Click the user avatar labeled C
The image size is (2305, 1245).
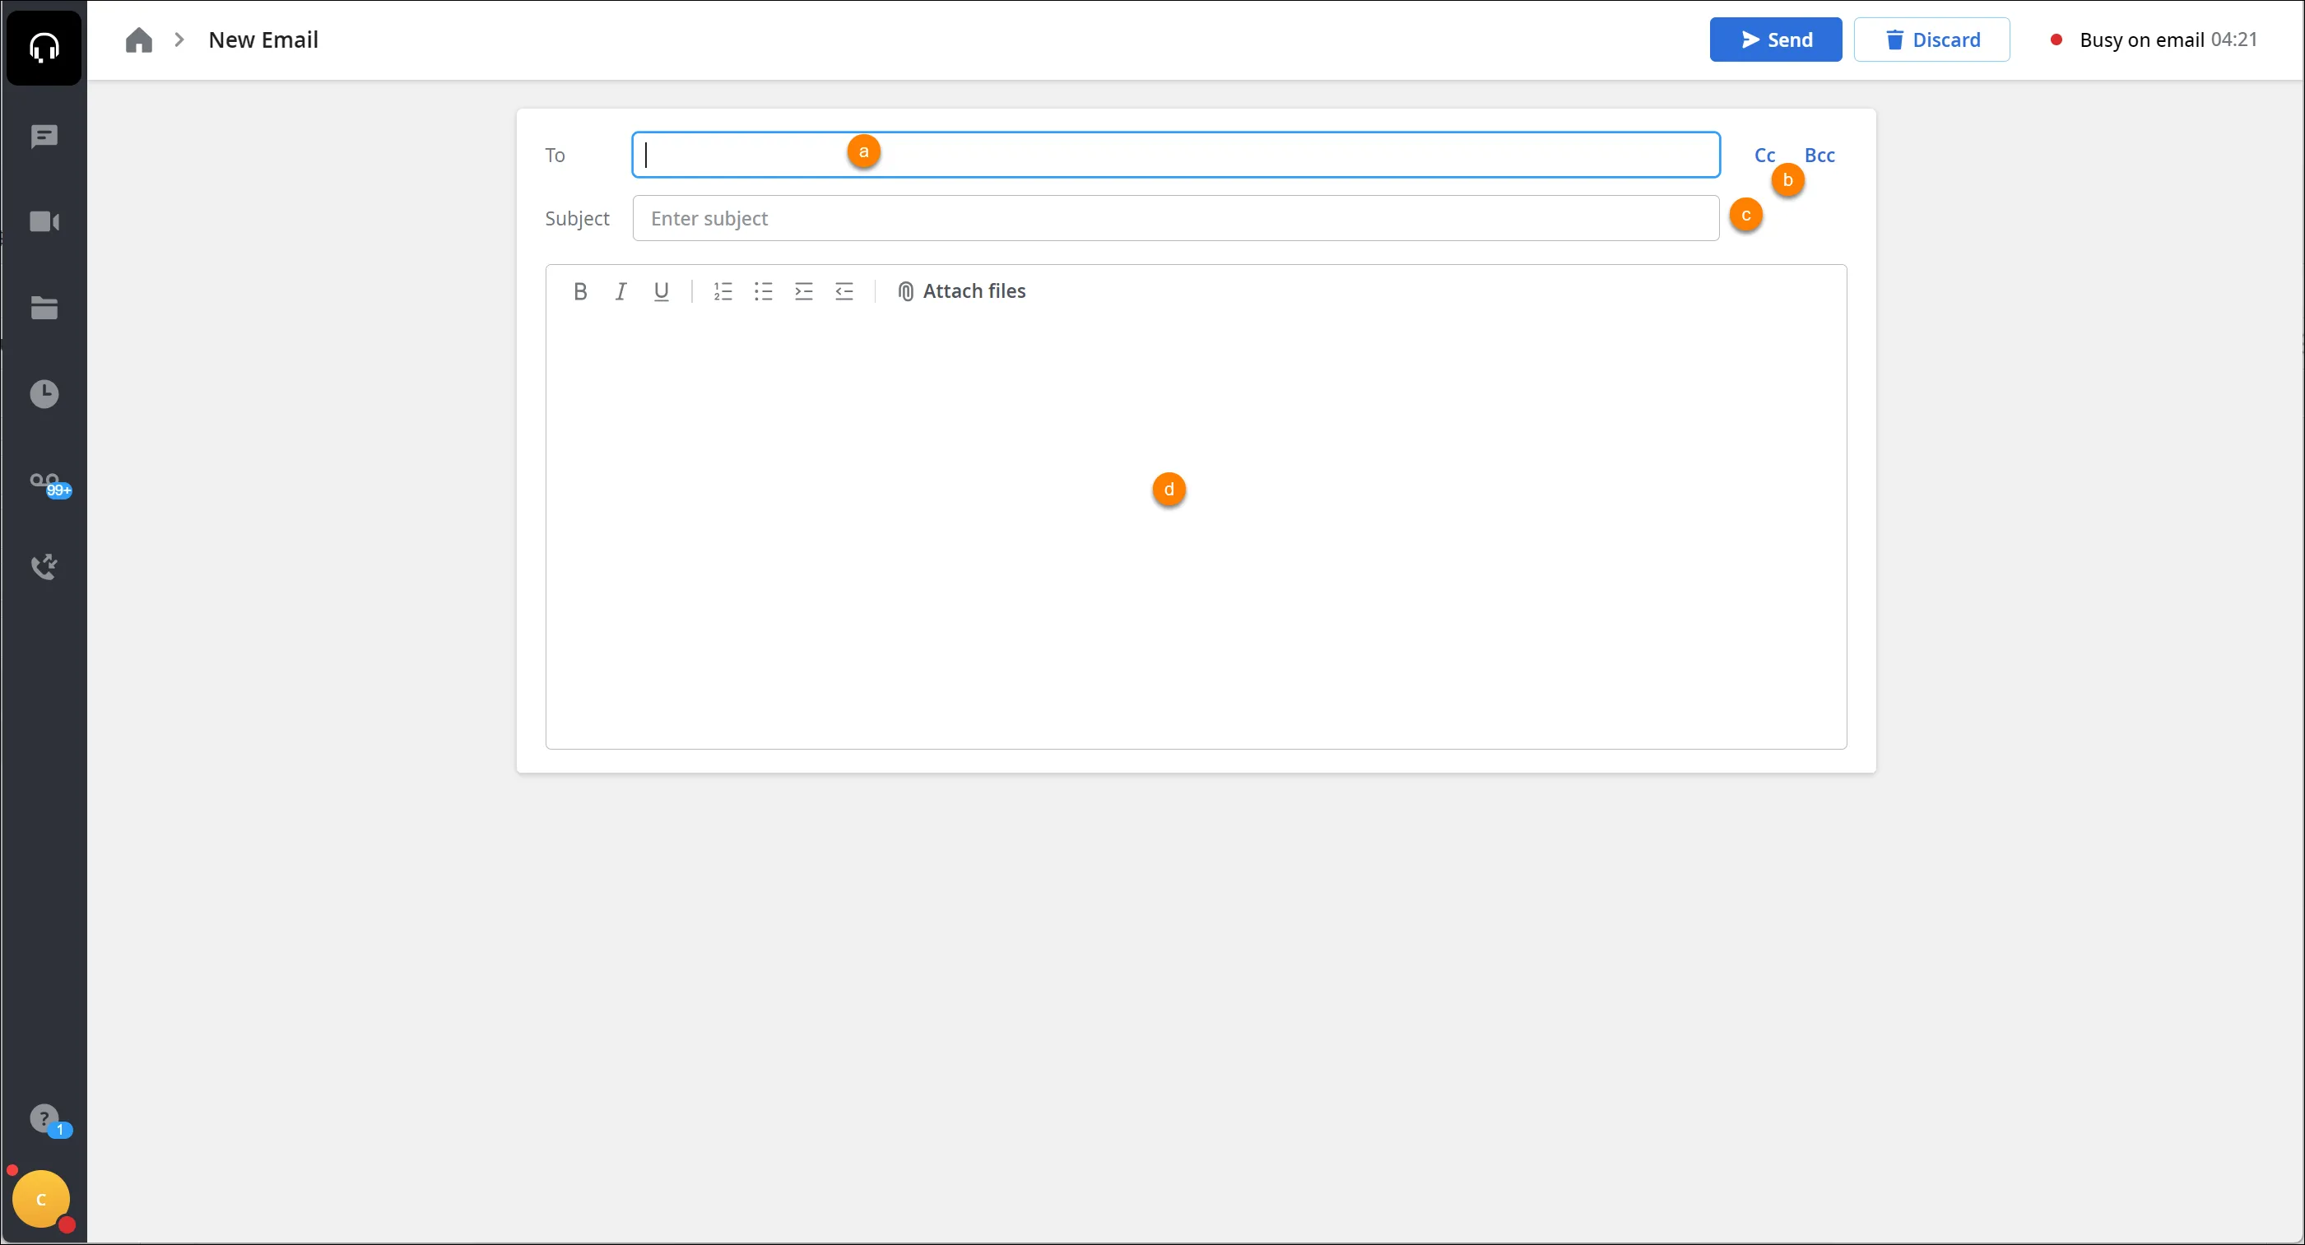pos(41,1200)
